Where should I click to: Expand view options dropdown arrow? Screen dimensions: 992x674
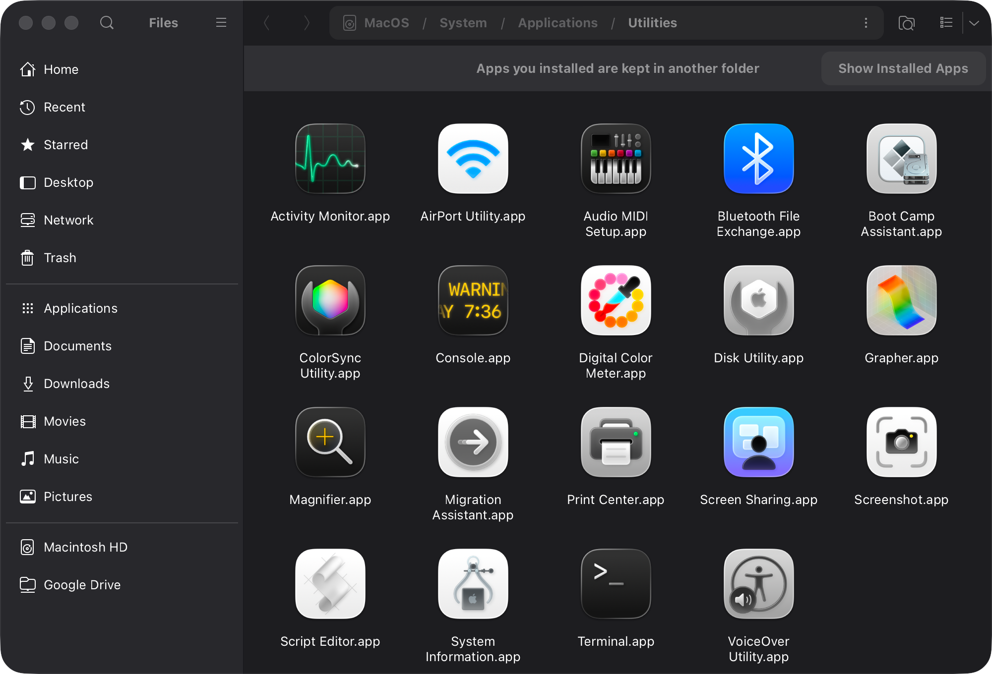pyautogui.click(x=974, y=23)
